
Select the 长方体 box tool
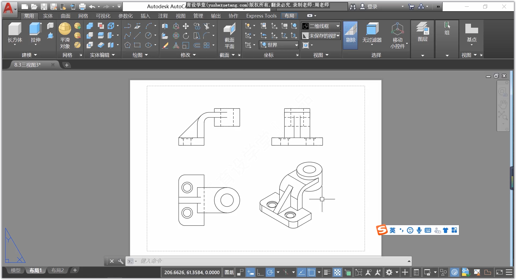15,33
